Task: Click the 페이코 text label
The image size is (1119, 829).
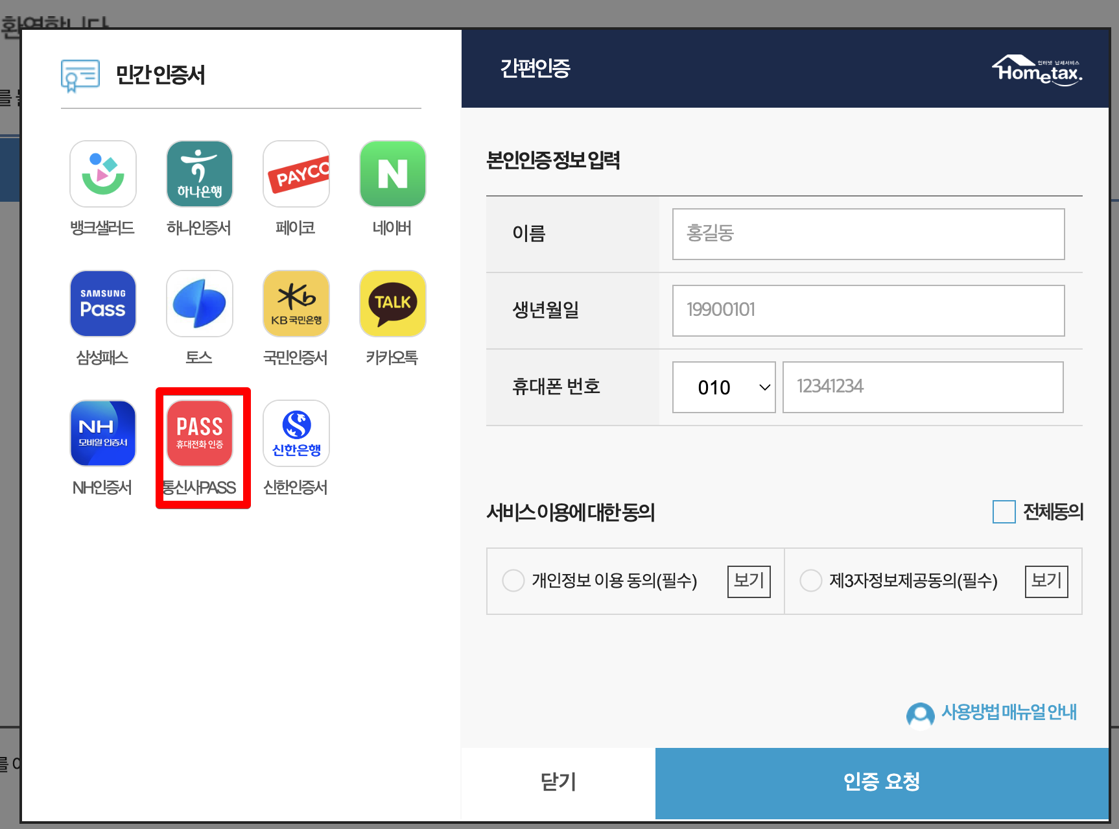Action: click(296, 228)
